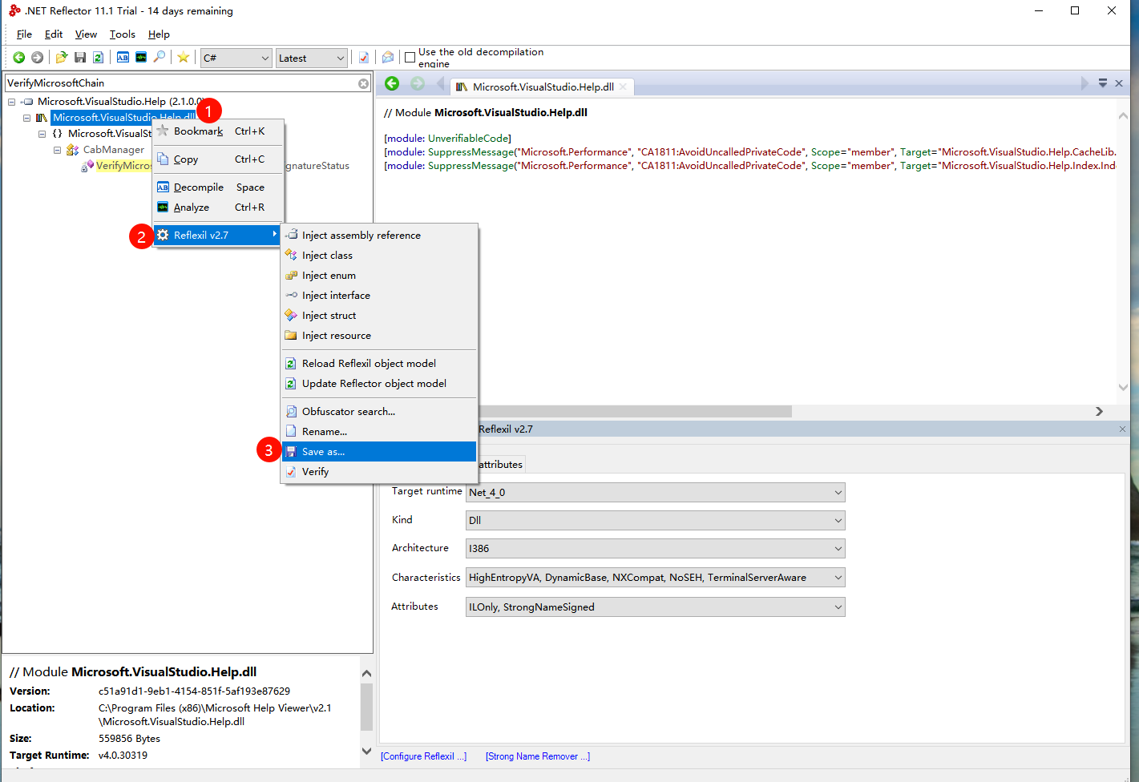Click forward arrow in code pane
Screen dimensions: 1139x782
[418, 83]
